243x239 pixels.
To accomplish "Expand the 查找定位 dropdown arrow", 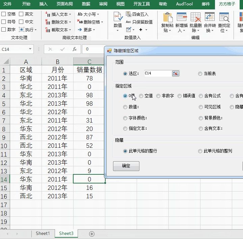I will [226, 31].
